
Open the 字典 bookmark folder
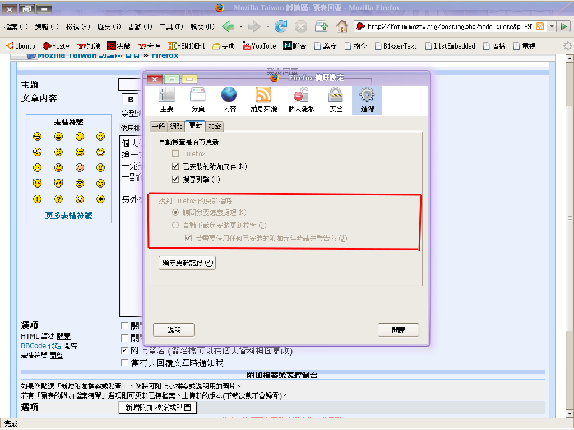tap(223, 46)
